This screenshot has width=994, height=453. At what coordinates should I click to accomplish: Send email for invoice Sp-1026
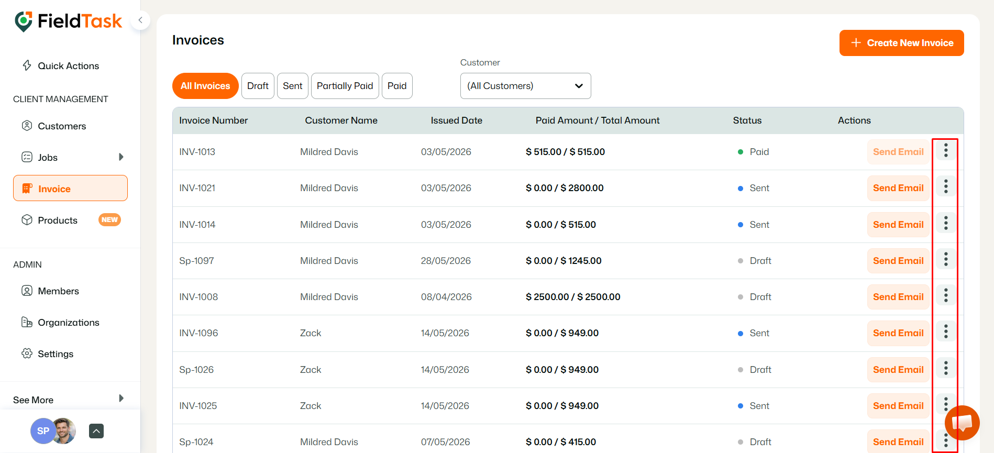pyautogui.click(x=898, y=370)
